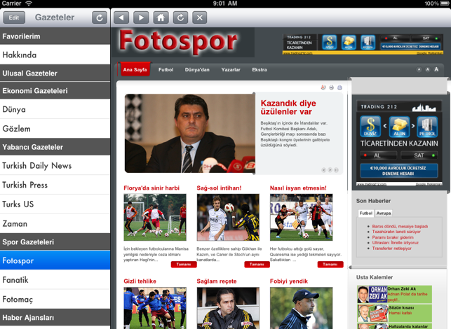Tap the Edit button
451x329 pixels.
(x=14, y=17)
